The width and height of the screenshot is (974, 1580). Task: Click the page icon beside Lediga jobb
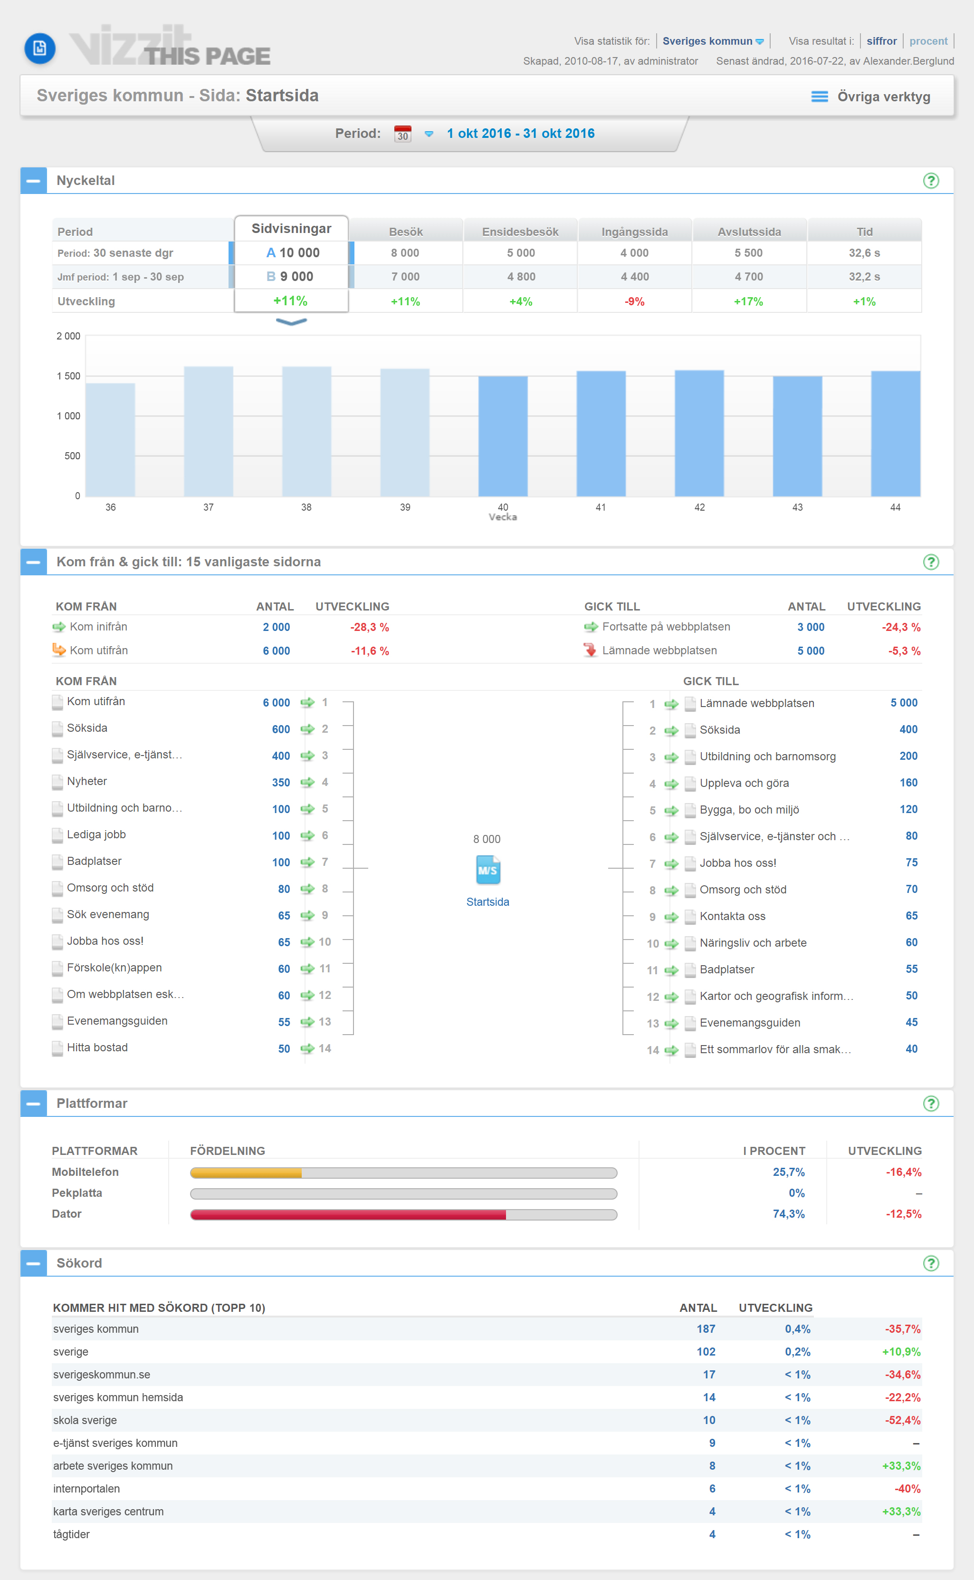point(58,835)
